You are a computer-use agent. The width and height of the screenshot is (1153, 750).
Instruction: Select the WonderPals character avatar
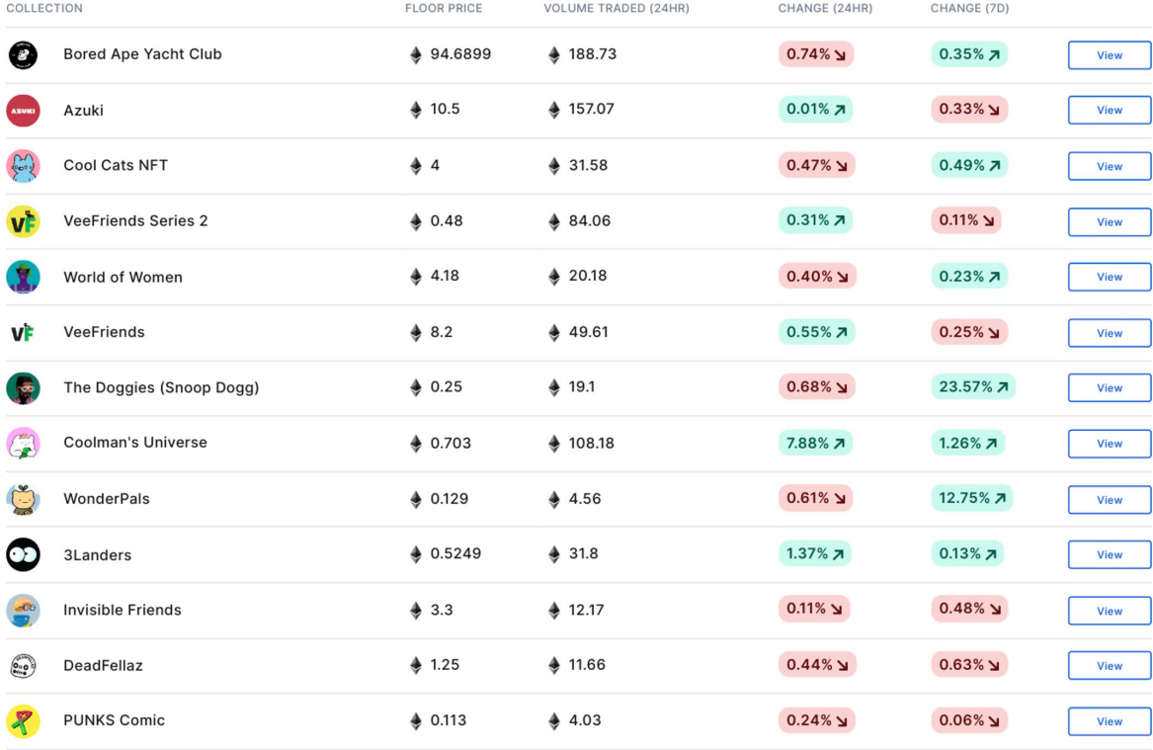[x=23, y=499]
